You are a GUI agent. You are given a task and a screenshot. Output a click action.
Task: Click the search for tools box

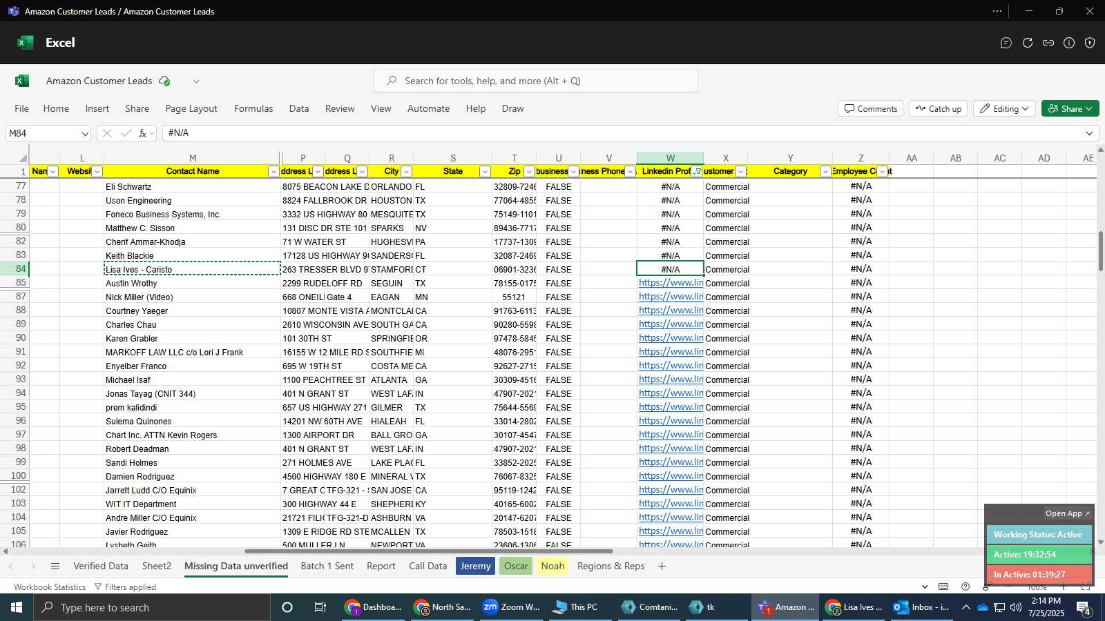click(x=536, y=81)
